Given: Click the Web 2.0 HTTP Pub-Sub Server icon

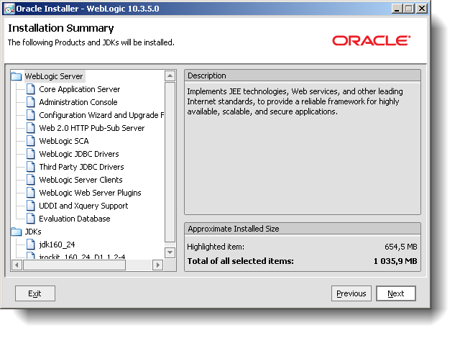Looking at the screenshot, I should click(30, 128).
